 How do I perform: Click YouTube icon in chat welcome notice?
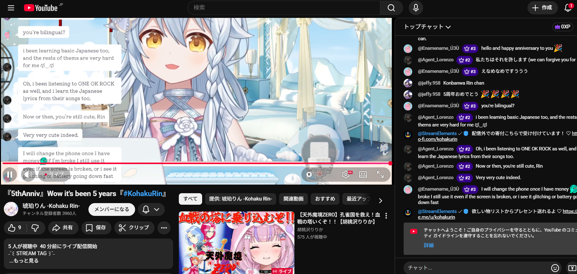point(414,231)
